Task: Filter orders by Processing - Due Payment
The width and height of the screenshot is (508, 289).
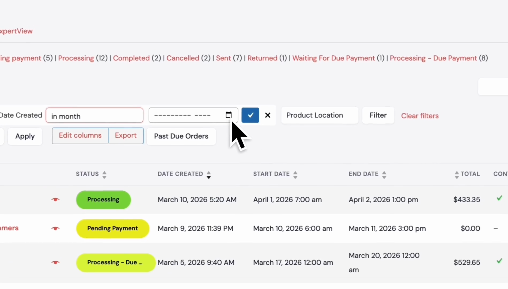Action: tap(433, 58)
